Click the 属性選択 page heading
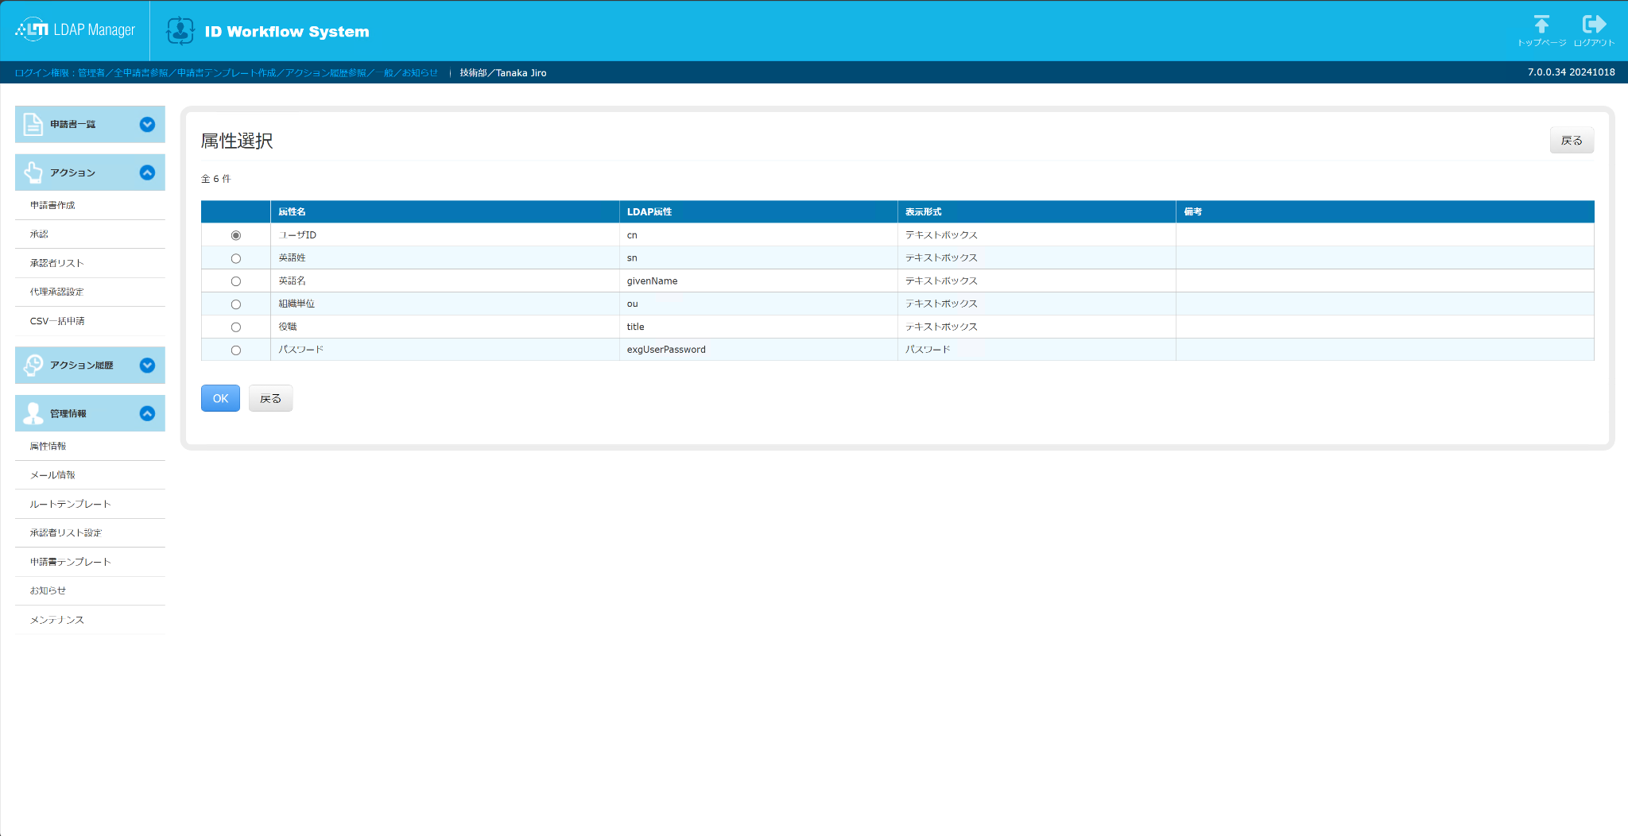The width and height of the screenshot is (1628, 836). 237,141
